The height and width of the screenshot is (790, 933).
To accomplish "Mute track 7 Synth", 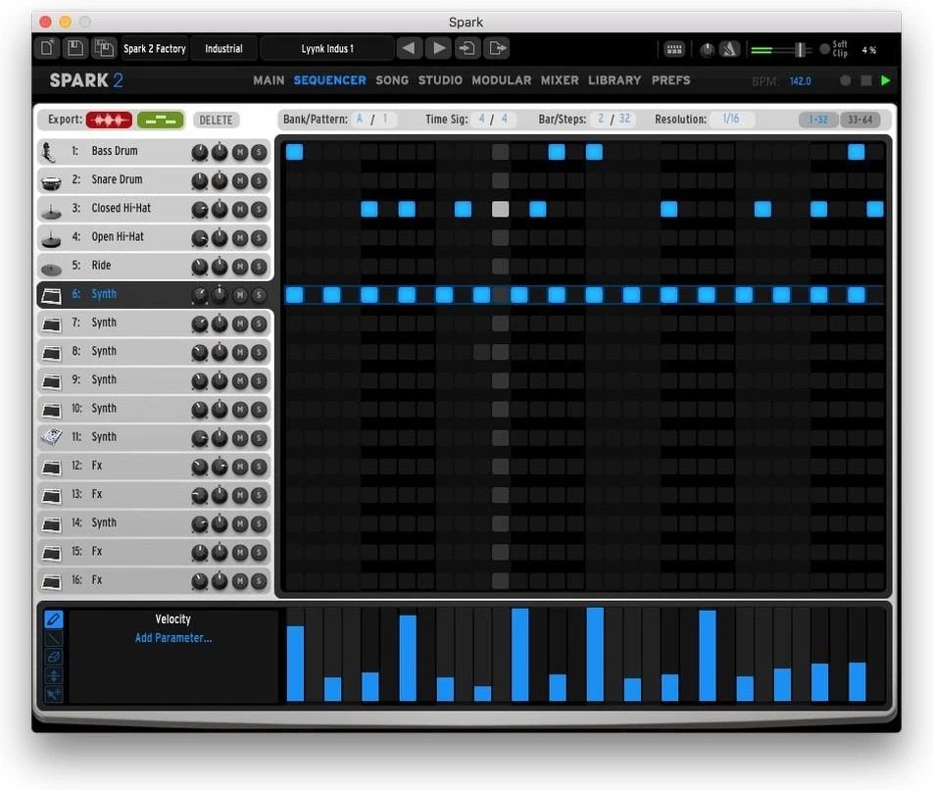I will (x=240, y=323).
